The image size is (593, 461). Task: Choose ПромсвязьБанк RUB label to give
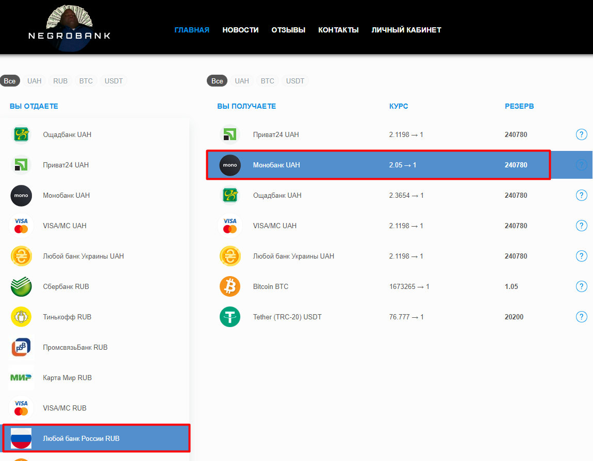[x=75, y=347]
